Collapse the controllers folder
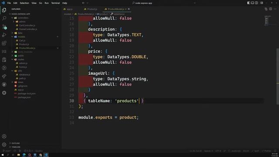279x157 pixels. (x=23, y=18)
